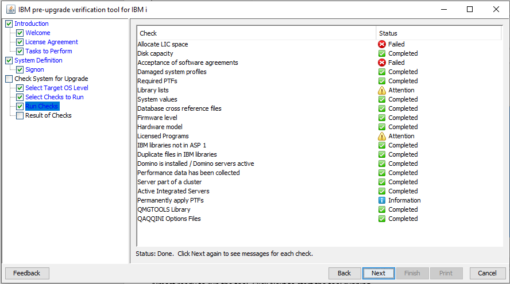510x284 pixels.
Task: Toggle the Introduction checkbox in the tree
Action: (x=9, y=24)
